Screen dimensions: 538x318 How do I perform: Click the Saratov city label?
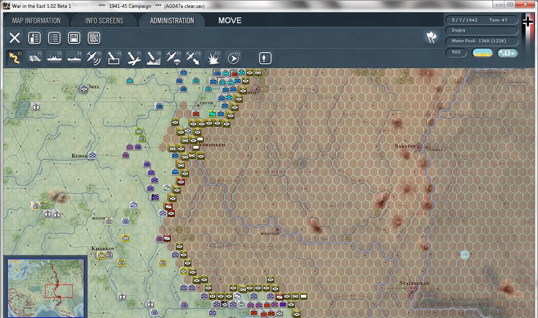[x=405, y=146]
